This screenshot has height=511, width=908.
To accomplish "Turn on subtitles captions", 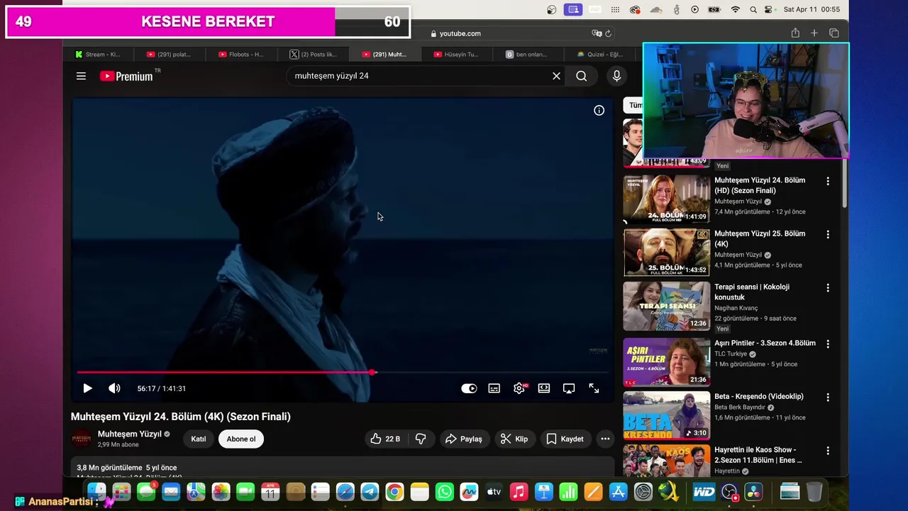I will [494, 388].
